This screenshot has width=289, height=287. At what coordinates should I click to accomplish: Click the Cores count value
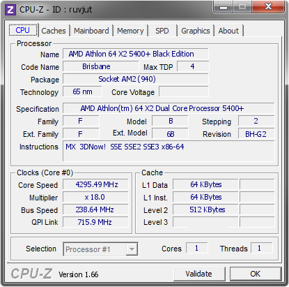pos(197,248)
